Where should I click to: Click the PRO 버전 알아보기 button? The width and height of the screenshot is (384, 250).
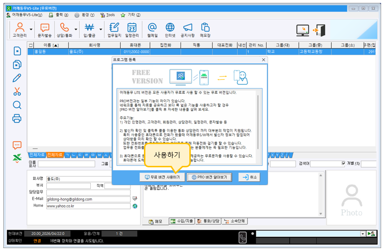click(x=209, y=177)
